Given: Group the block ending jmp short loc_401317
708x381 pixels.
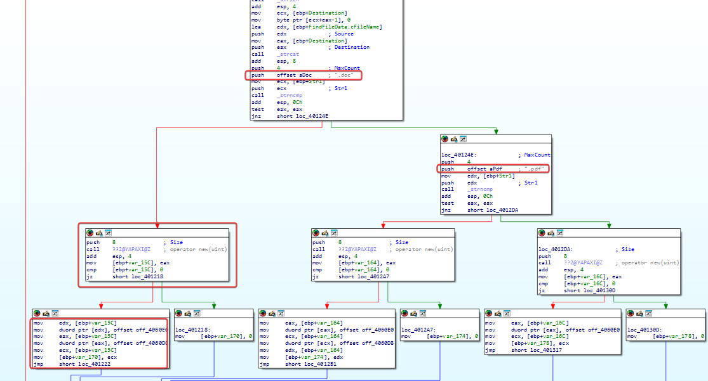Looking at the screenshot, I should (x=507, y=313).
